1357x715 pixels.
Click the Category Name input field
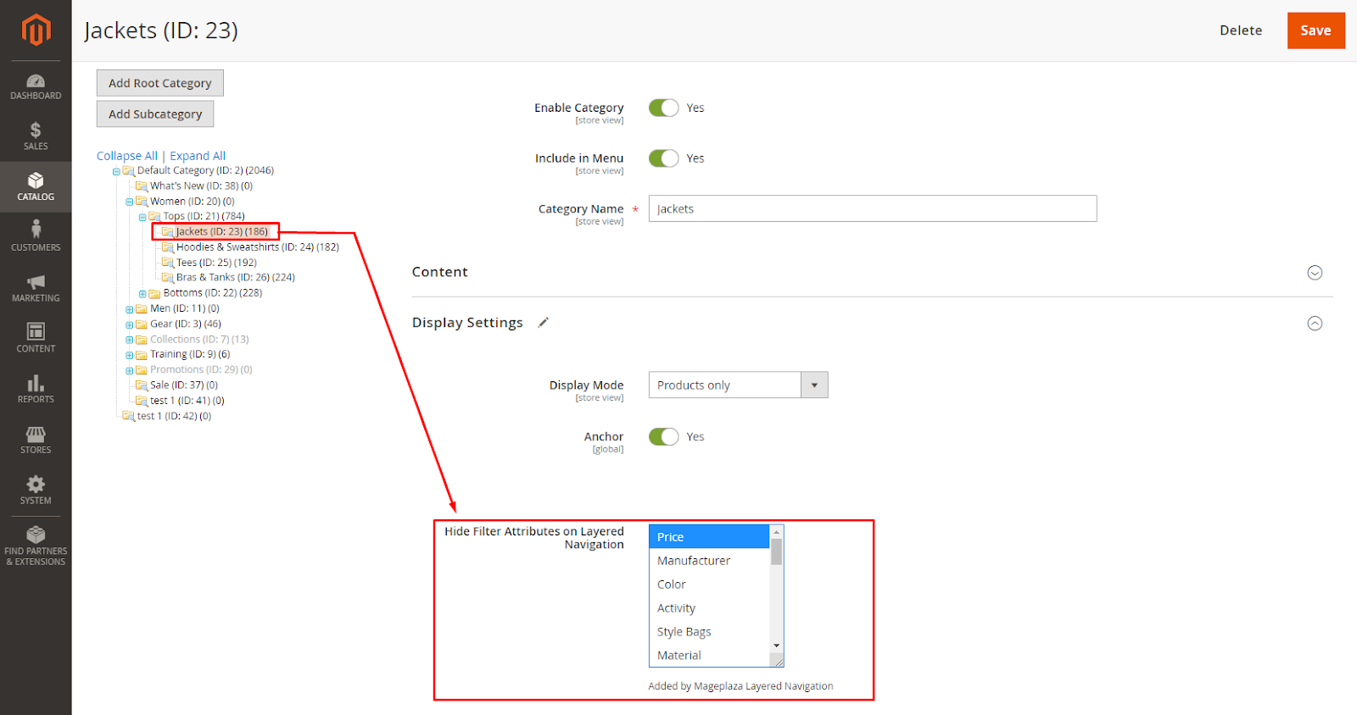click(x=872, y=209)
